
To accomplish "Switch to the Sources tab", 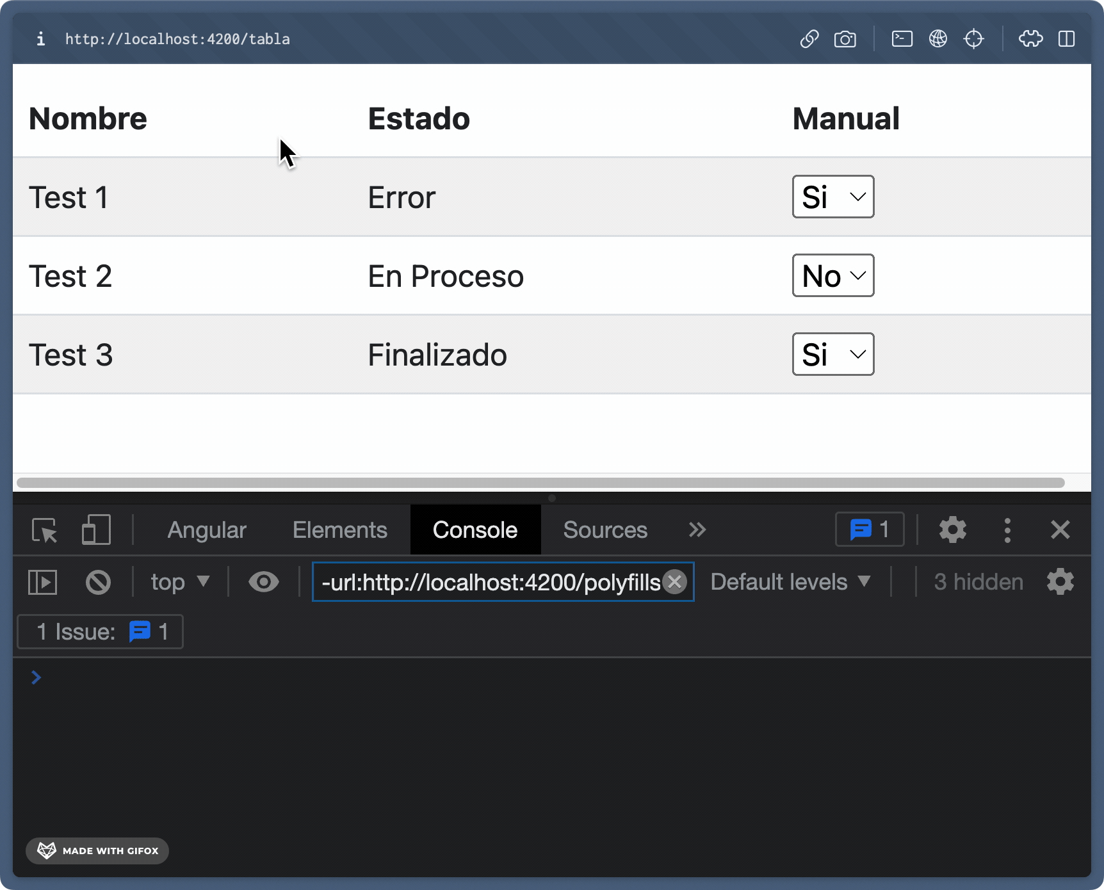I will [605, 530].
